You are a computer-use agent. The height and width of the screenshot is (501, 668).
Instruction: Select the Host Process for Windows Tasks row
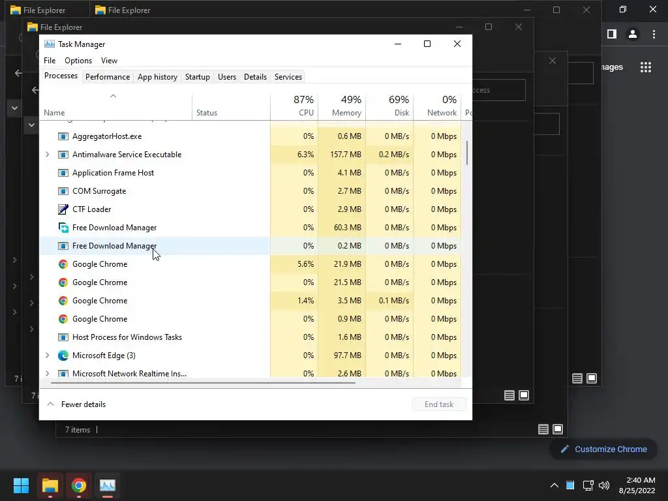point(250,337)
